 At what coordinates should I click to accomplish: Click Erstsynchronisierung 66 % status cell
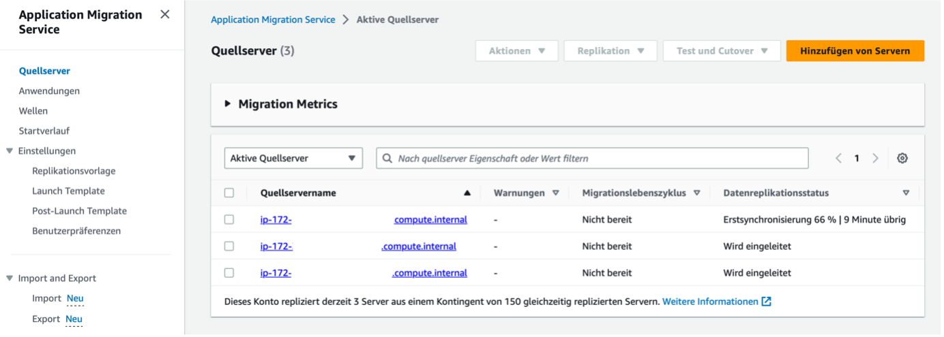[x=814, y=219]
